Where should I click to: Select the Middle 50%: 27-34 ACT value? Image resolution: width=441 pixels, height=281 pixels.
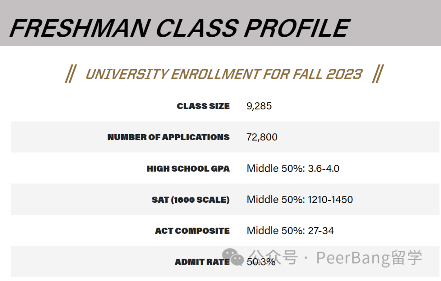click(290, 231)
